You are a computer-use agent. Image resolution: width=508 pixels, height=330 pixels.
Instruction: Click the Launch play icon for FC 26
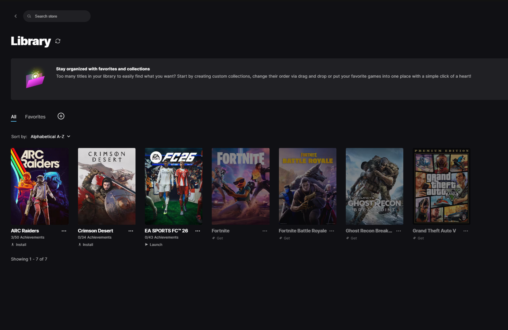[146, 244]
